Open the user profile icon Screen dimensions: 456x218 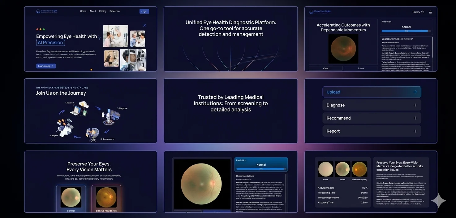(430, 12)
